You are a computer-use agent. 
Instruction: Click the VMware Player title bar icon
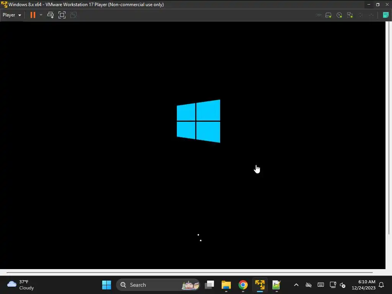(4, 5)
